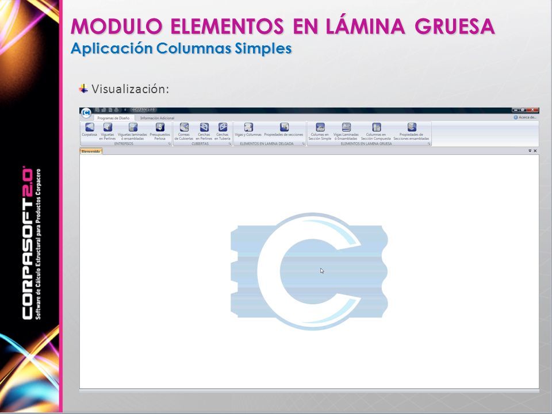Click the Corpasoft round application button
This screenshot has height=414, width=552.
[x=86, y=113]
